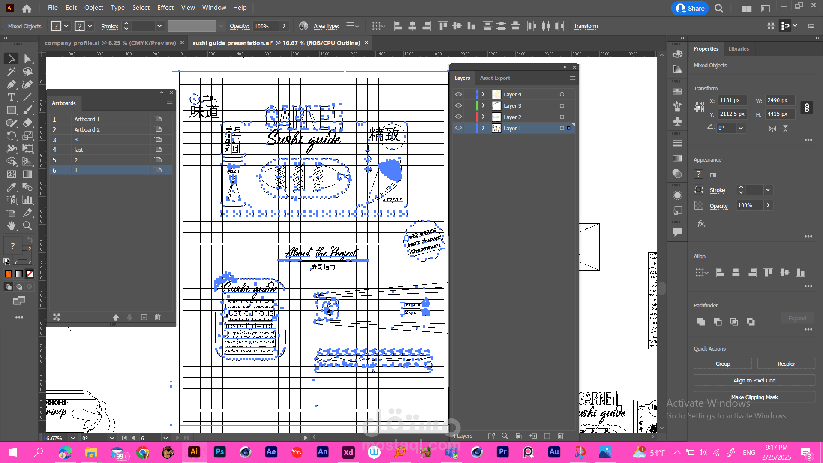Screen dimensions: 823x463
Task: Expand Layer 3 sublayers
Action: coord(483,105)
